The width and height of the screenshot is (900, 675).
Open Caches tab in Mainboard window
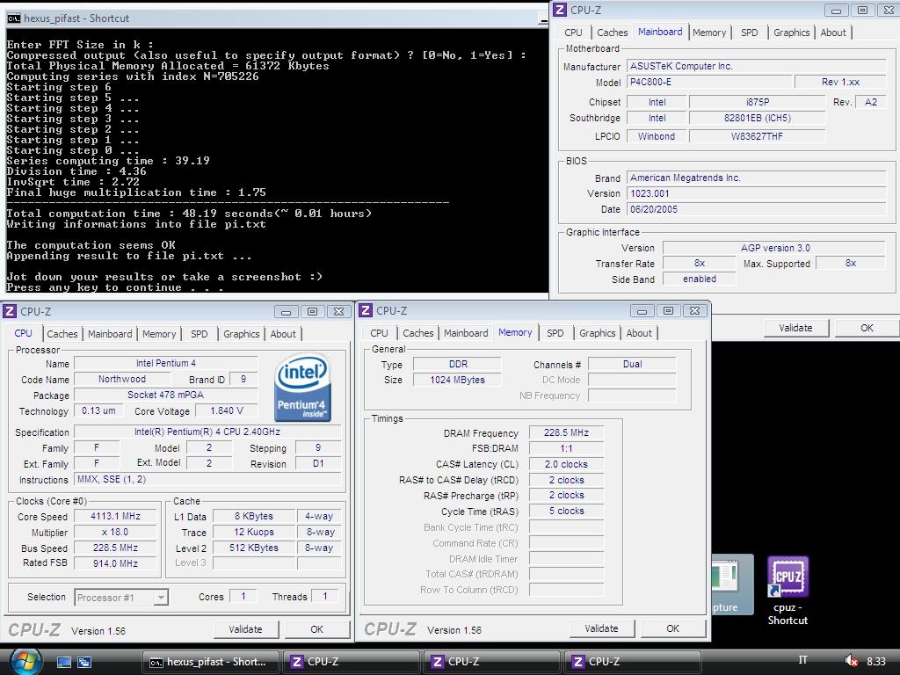click(x=612, y=33)
